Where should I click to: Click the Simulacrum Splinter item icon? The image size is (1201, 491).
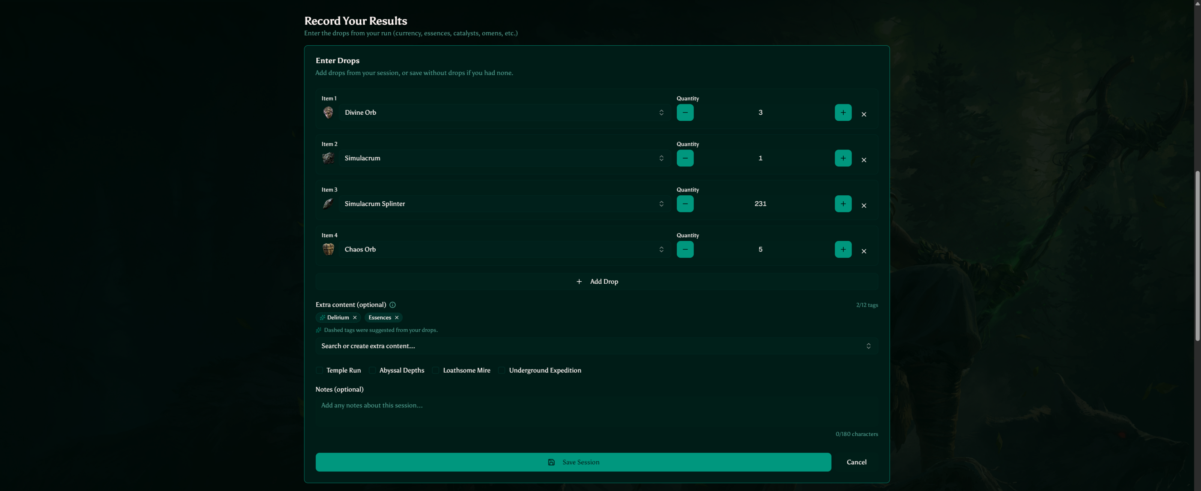(x=328, y=204)
